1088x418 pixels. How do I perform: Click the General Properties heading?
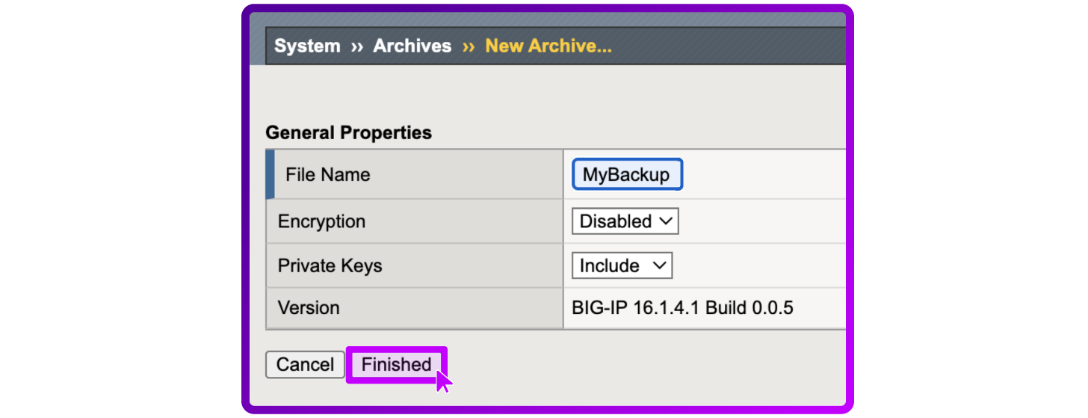point(348,132)
